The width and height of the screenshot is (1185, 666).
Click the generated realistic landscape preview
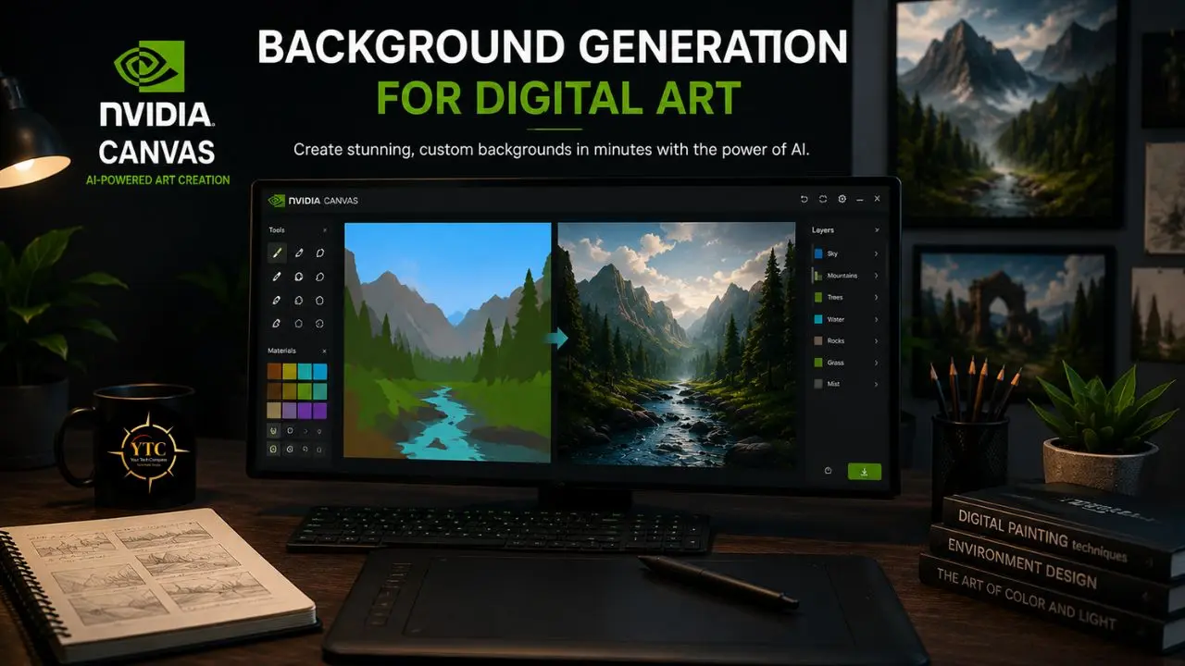coord(677,344)
